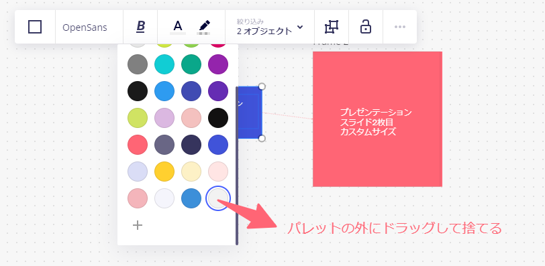Toggle bold text formatting
The image size is (545, 266).
(140, 27)
